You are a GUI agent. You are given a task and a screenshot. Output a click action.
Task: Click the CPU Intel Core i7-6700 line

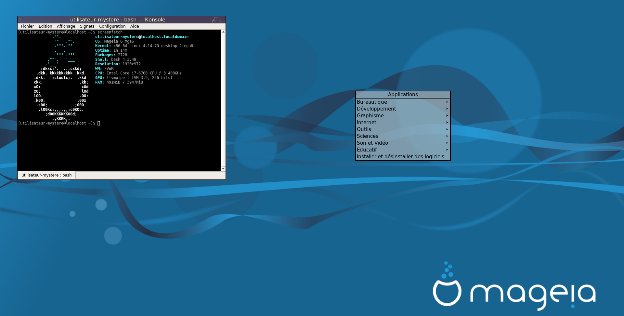pyautogui.click(x=138, y=73)
